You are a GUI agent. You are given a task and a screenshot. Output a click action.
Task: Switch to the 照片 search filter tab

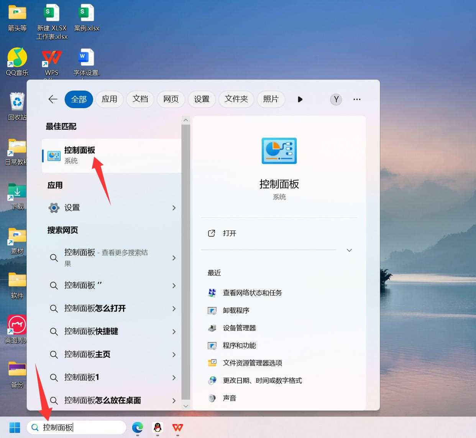click(x=271, y=99)
